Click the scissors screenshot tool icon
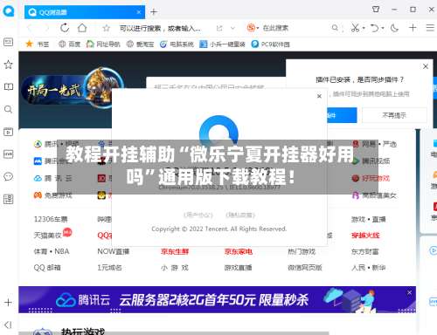 tap(355, 28)
